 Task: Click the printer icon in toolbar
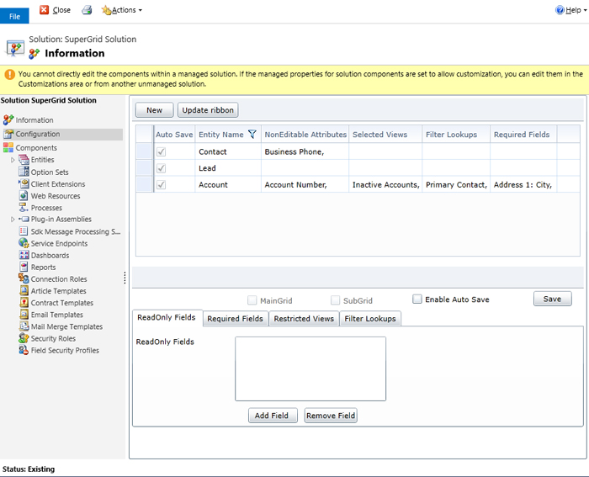87,10
